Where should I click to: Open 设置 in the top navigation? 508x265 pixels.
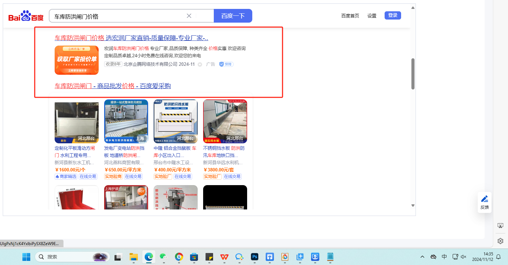(x=372, y=16)
